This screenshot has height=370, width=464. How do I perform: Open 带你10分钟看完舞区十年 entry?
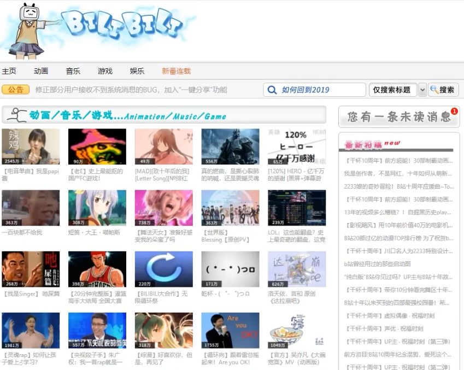coord(398,290)
